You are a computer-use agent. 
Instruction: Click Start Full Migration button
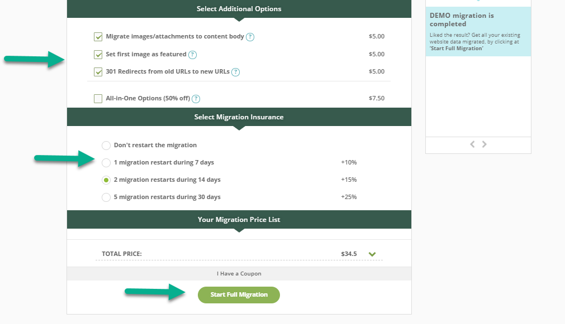click(x=239, y=295)
